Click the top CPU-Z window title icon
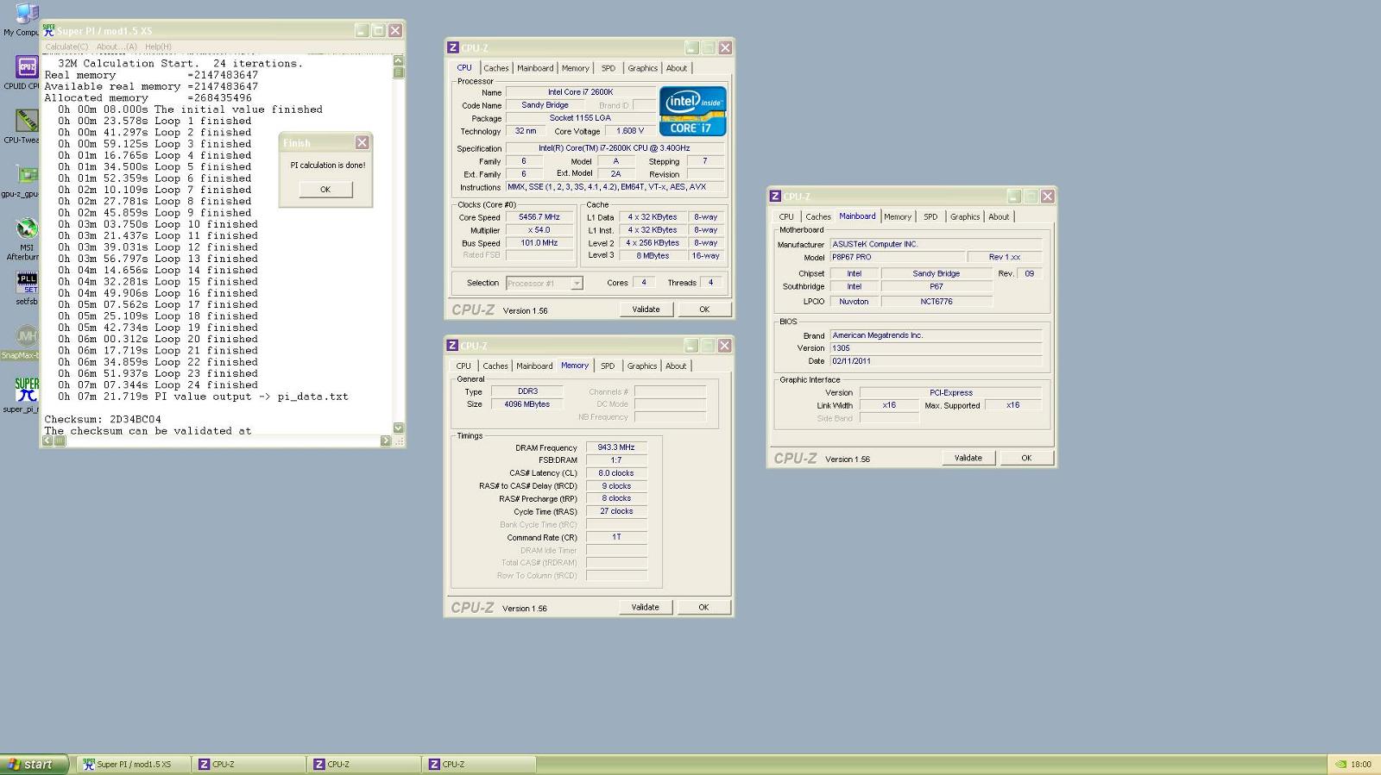Image resolution: width=1381 pixels, height=775 pixels. point(452,47)
